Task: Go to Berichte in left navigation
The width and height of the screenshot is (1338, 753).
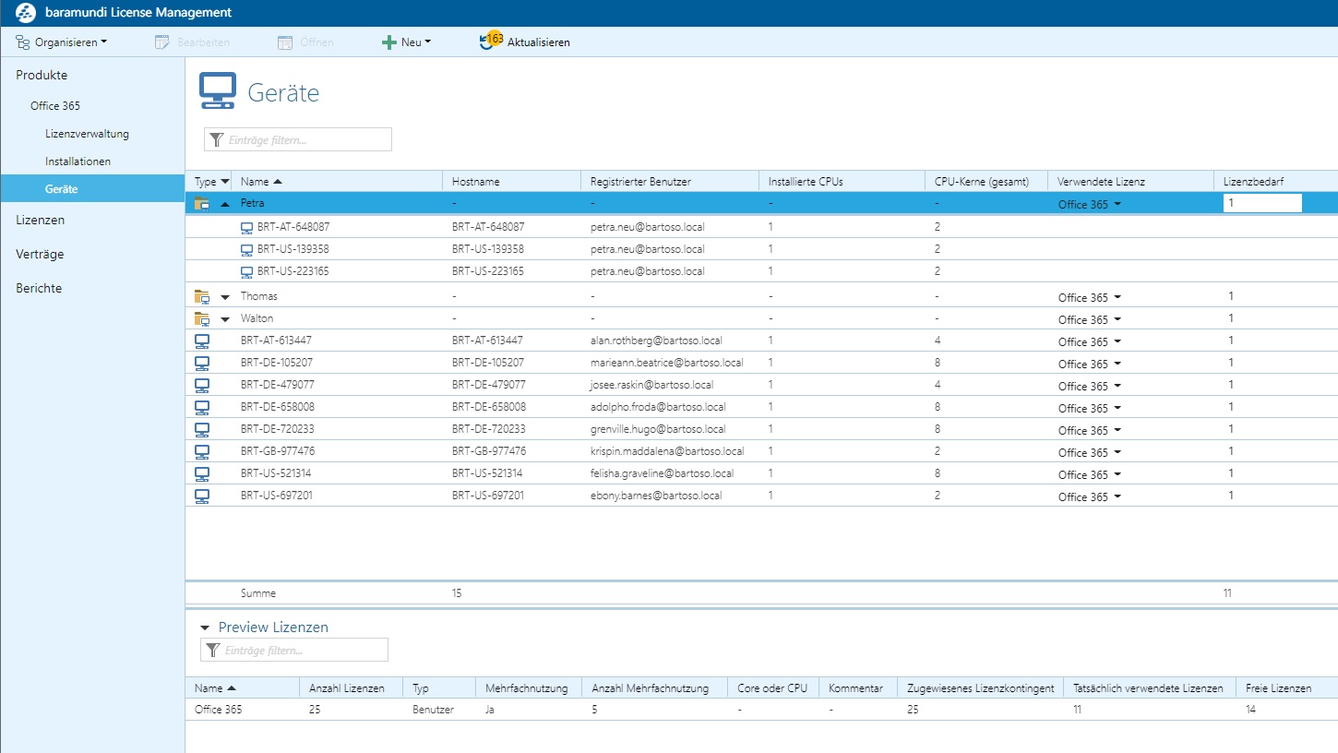Action: [x=39, y=288]
